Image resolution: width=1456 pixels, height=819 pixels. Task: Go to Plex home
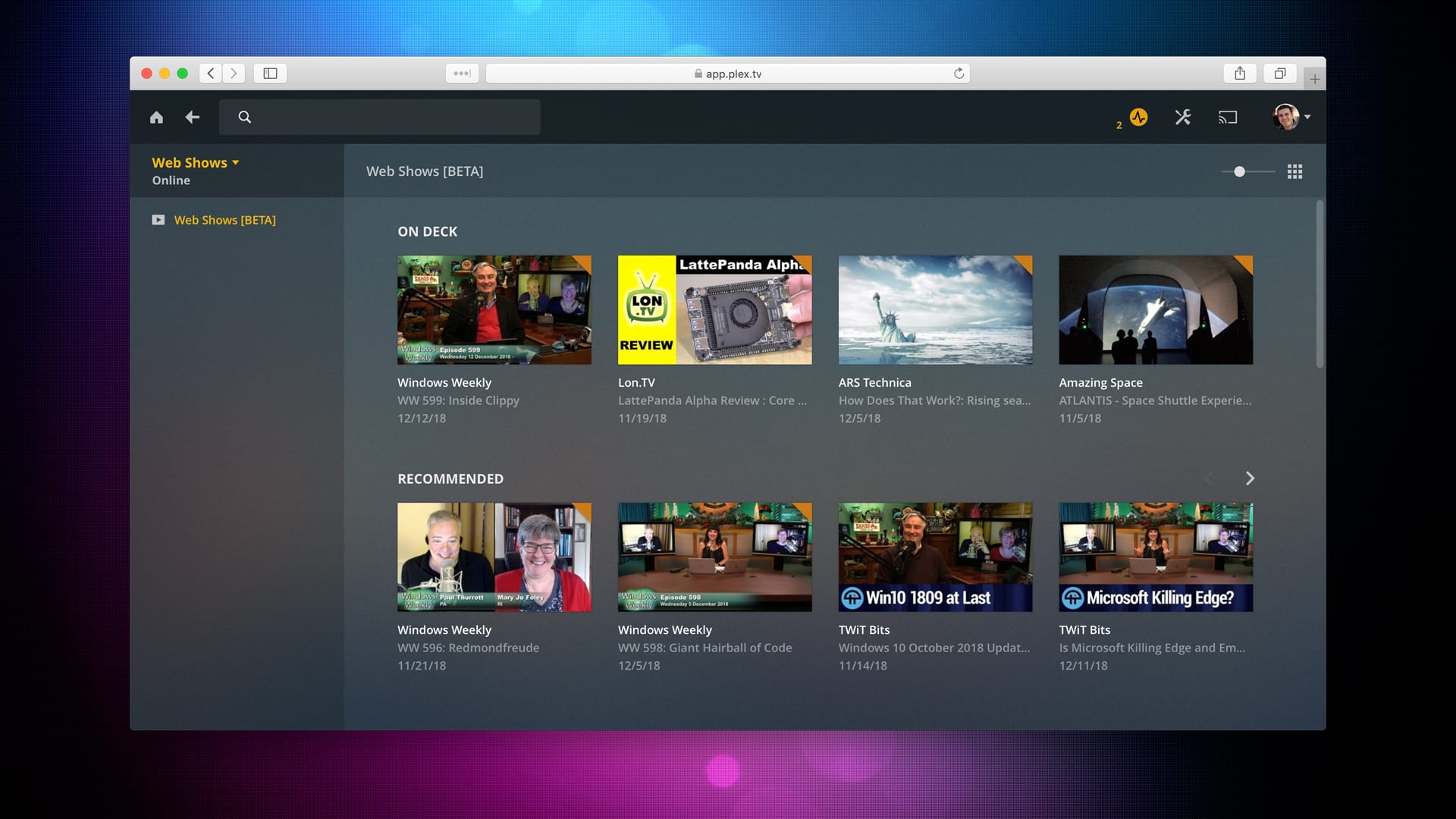click(x=156, y=117)
